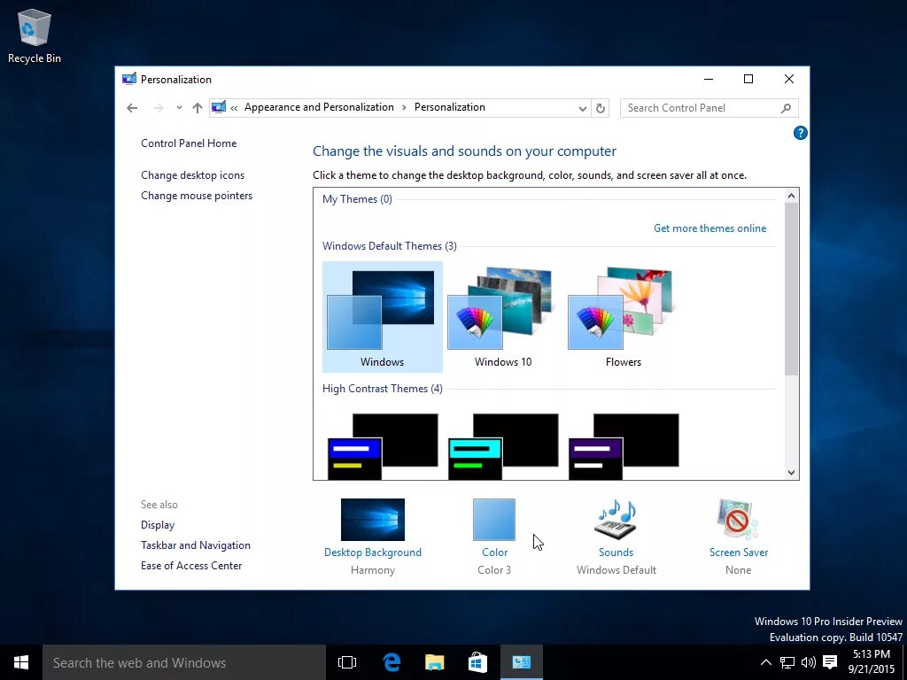Open the Action Center notification icon
907x680 pixels.
pos(830,662)
